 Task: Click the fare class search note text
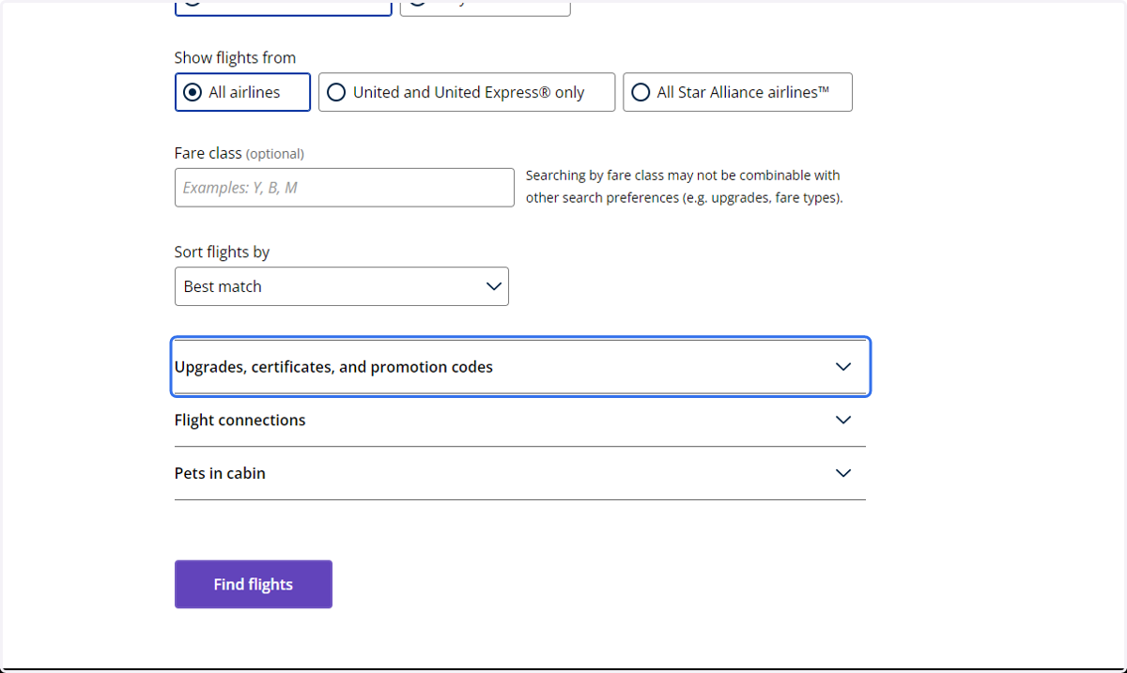point(684,186)
